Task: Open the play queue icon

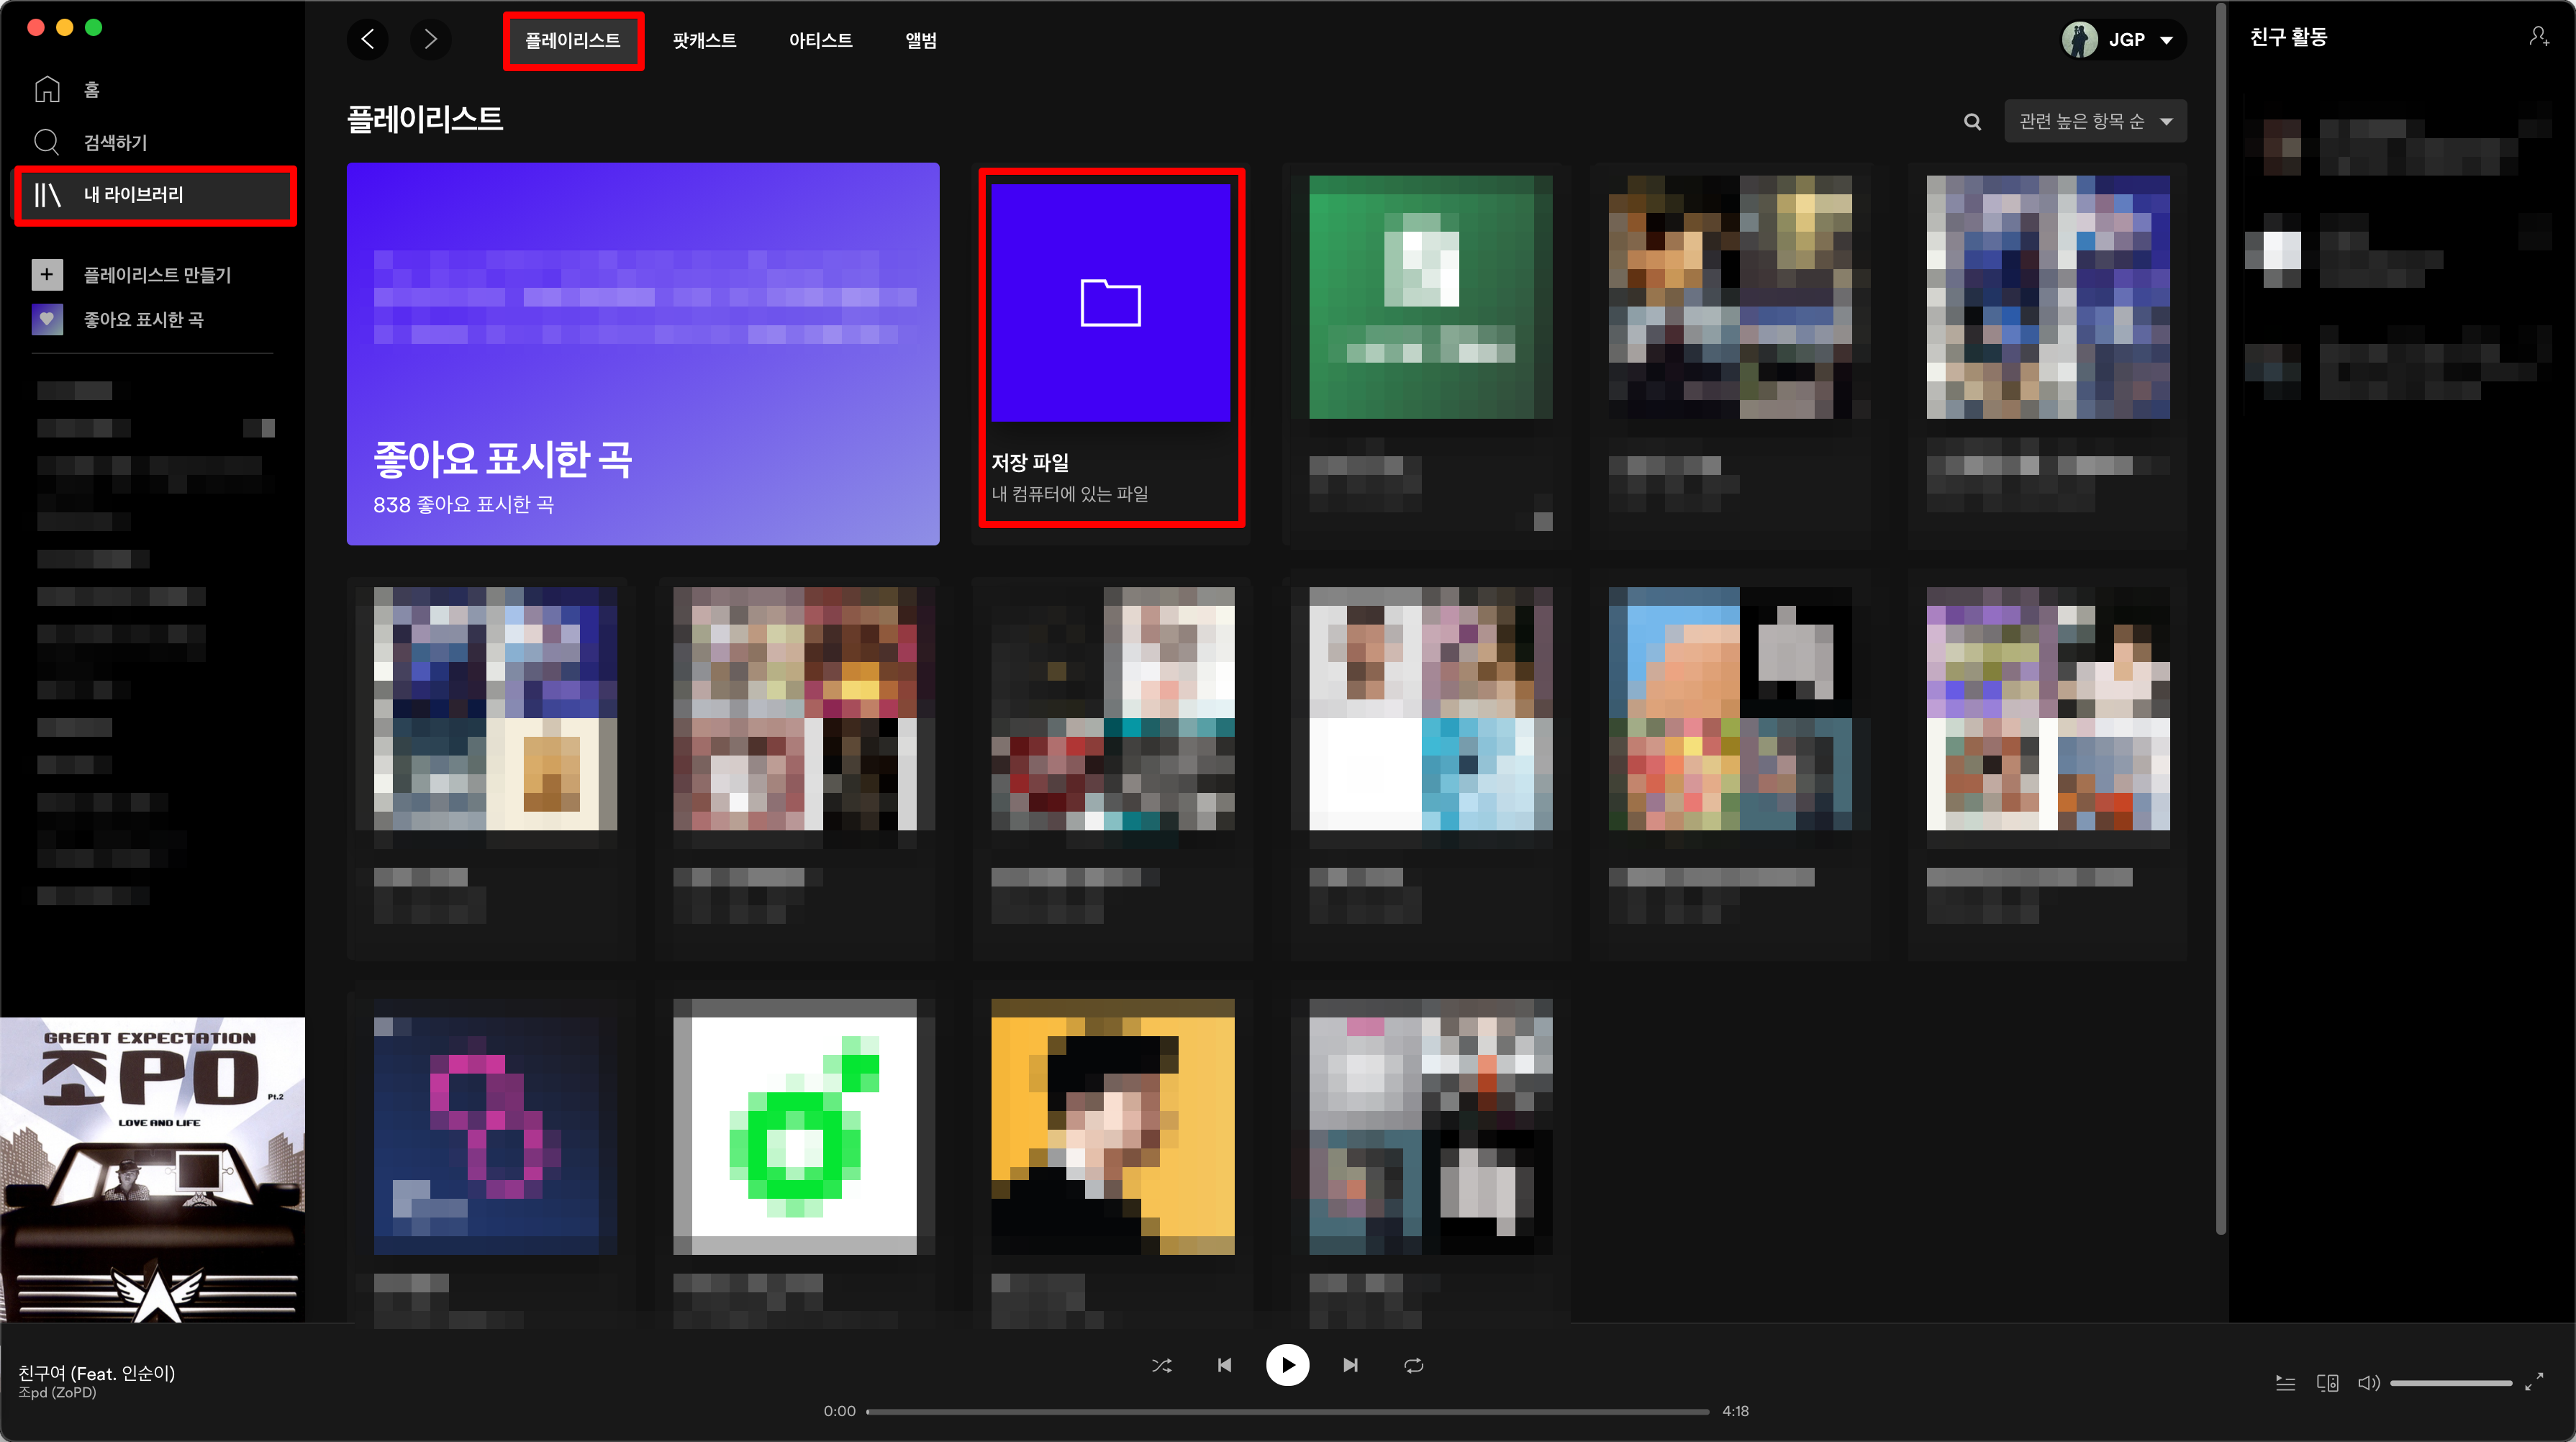Action: tap(2285, 1383)
